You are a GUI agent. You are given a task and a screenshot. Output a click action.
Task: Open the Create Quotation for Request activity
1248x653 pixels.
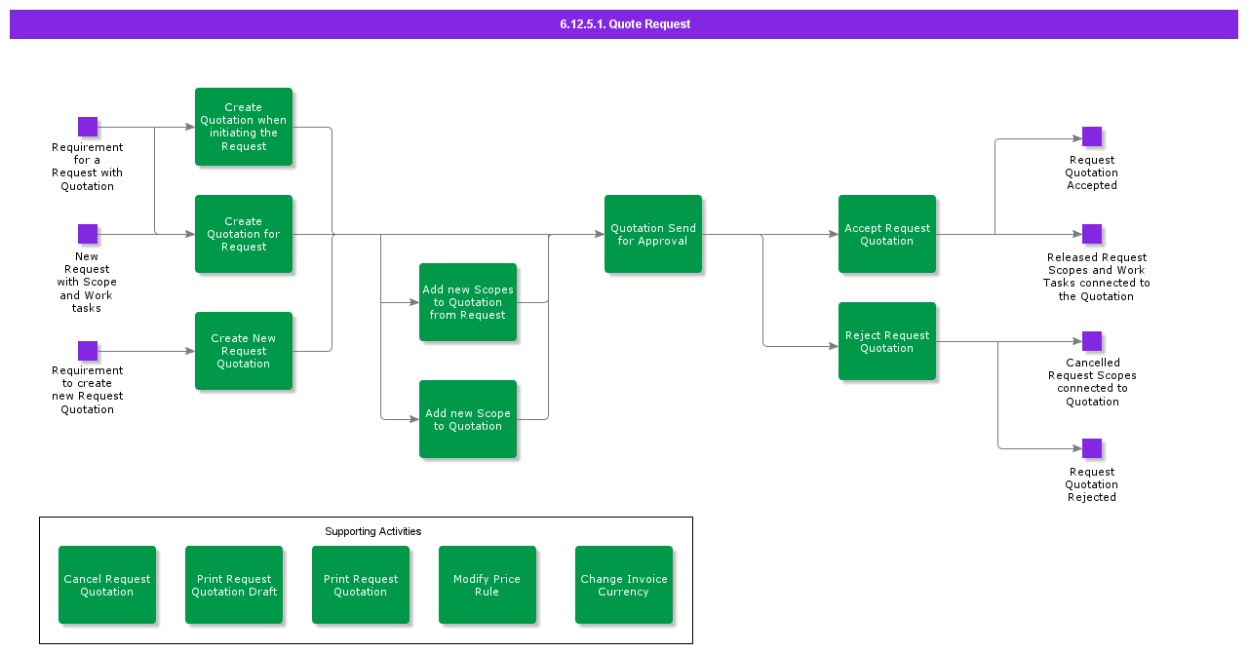(x=244, y=234)
